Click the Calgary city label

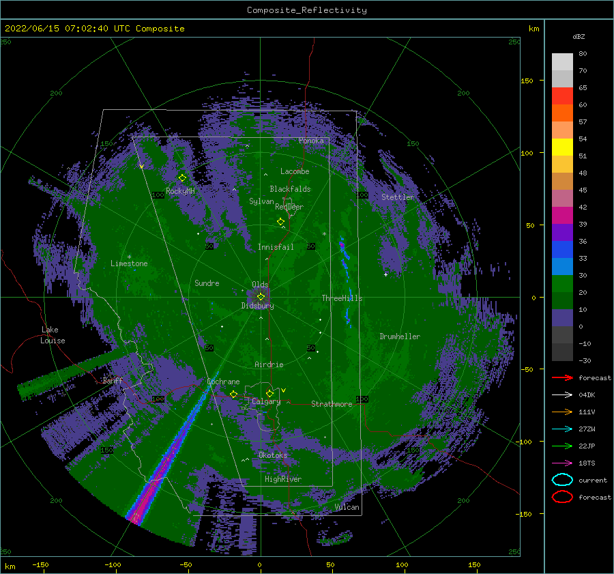coord(266,401)
